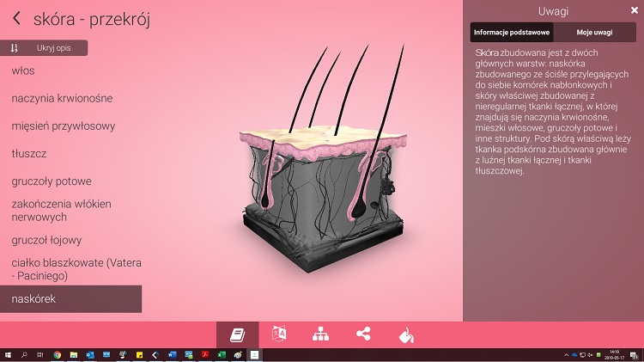644x362 pixels.
Task: Select the paint bucket color icon
Action: tap(404, 334)
